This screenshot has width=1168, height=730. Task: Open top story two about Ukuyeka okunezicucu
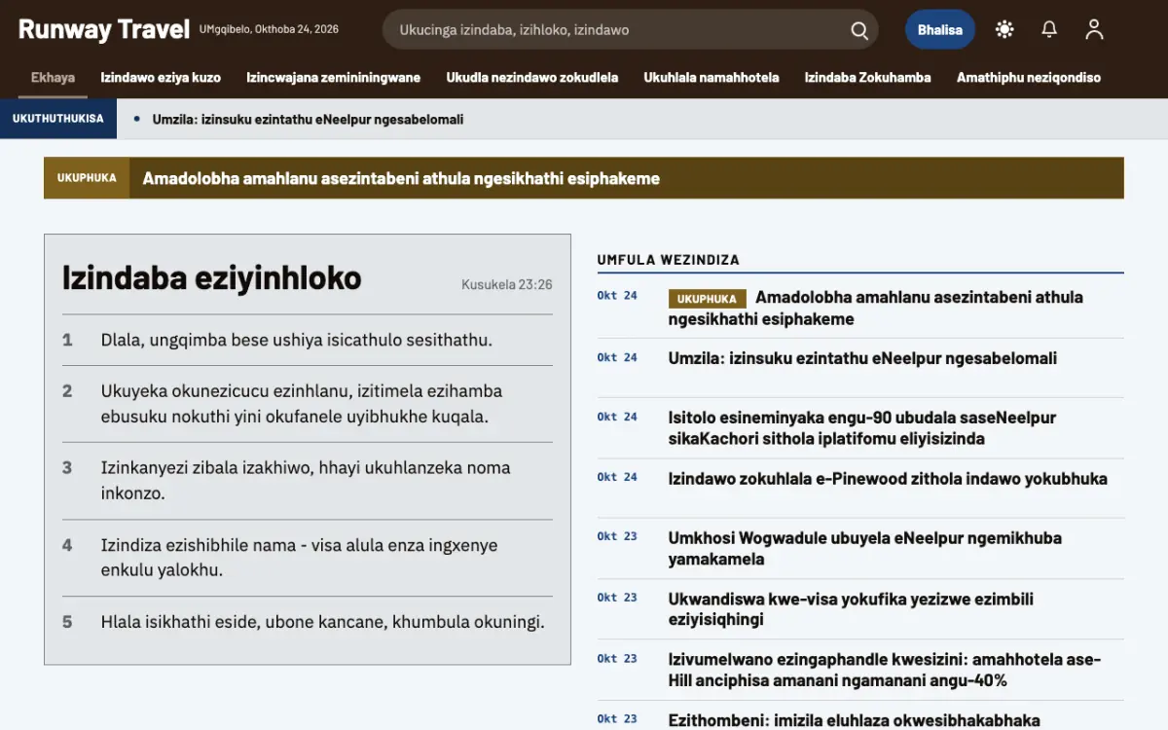302,404
